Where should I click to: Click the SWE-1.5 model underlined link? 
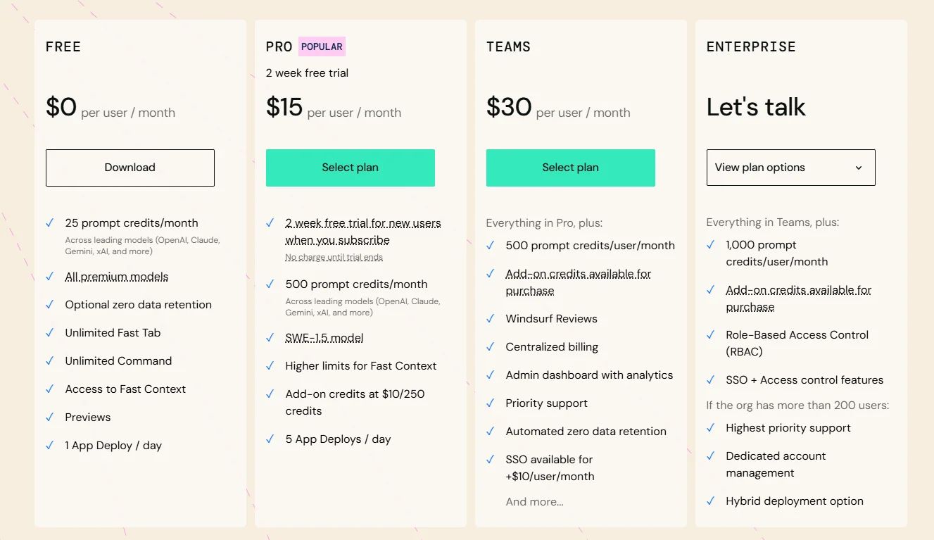click(x=324, y=338)
